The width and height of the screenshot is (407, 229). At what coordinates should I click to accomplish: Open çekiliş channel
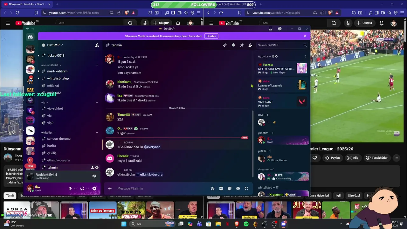click(x=70, y=153)
